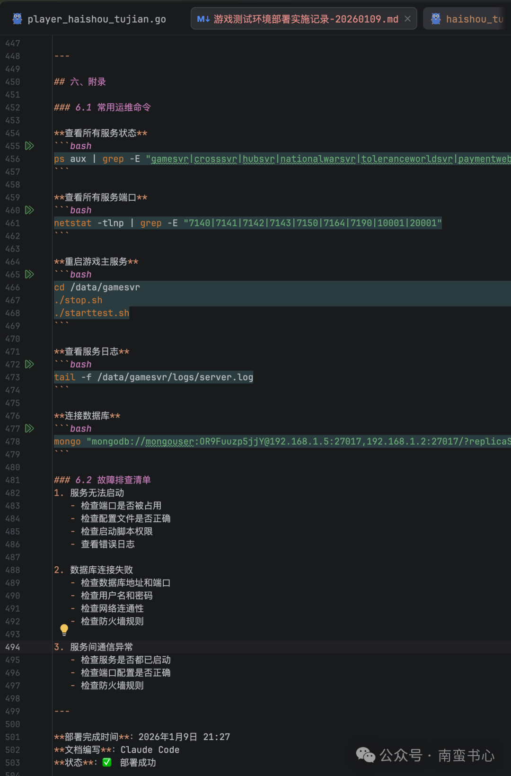Click the mongouser text in the connection string
The height and width of the screenshot is (776, 511).
coord(169,442)
